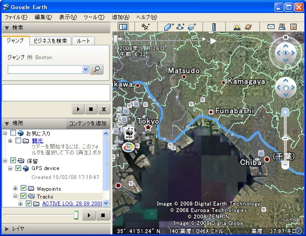The image size is (306, 236).
Task: Open the ファイル(F) menu
Action: [16, 17]
